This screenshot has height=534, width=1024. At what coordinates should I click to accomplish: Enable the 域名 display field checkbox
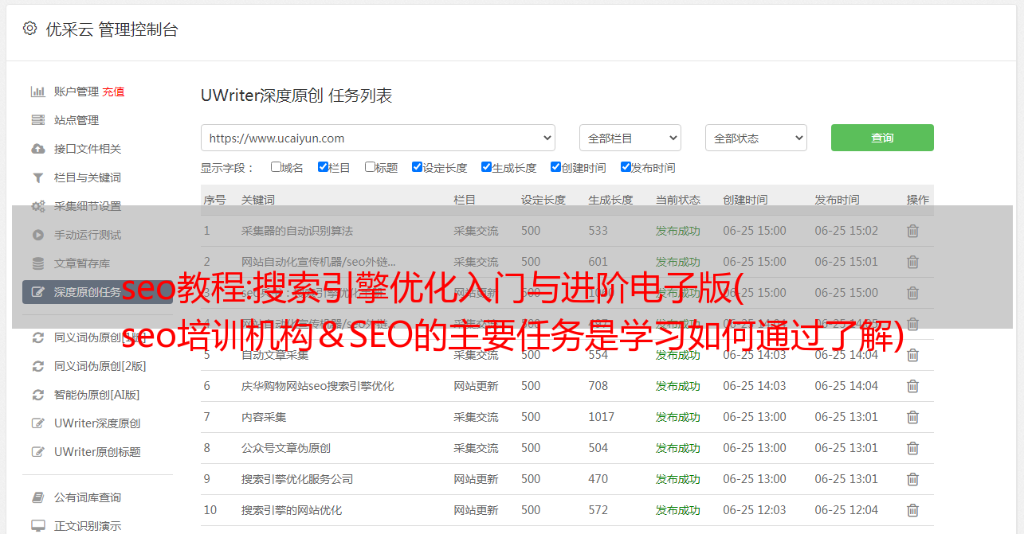pyautogui.click(x=276, y=167)
